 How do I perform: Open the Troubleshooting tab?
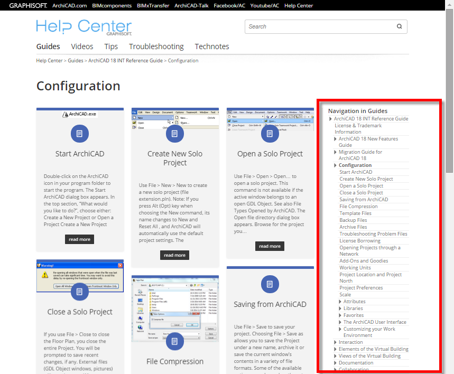pyautogui.click(x=156, y=46)
